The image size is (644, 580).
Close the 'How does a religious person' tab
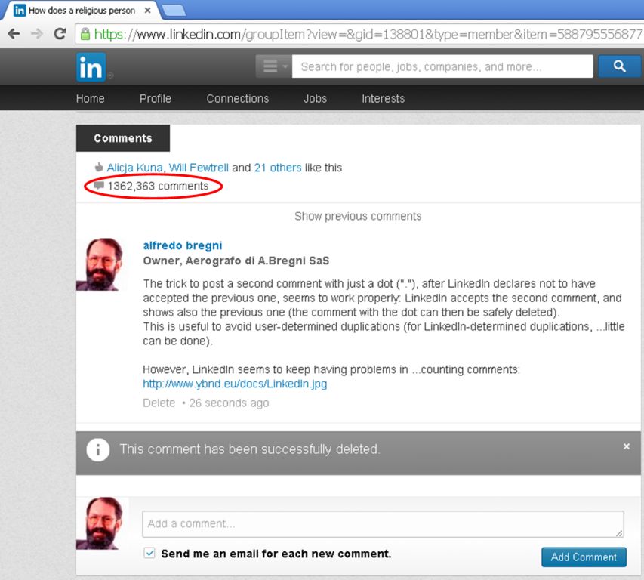click(x=147, y=11)
